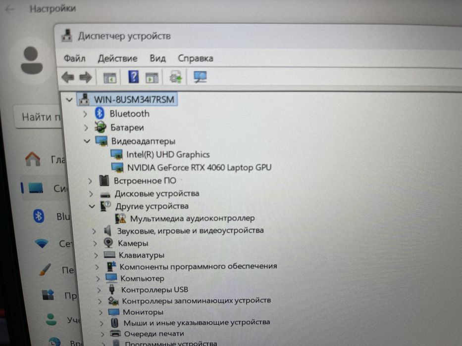This screenshot has width=462, height=346.
Task: Click the Найти search field in Настройки
Action: pyautogui.click(x=38, y=117)
